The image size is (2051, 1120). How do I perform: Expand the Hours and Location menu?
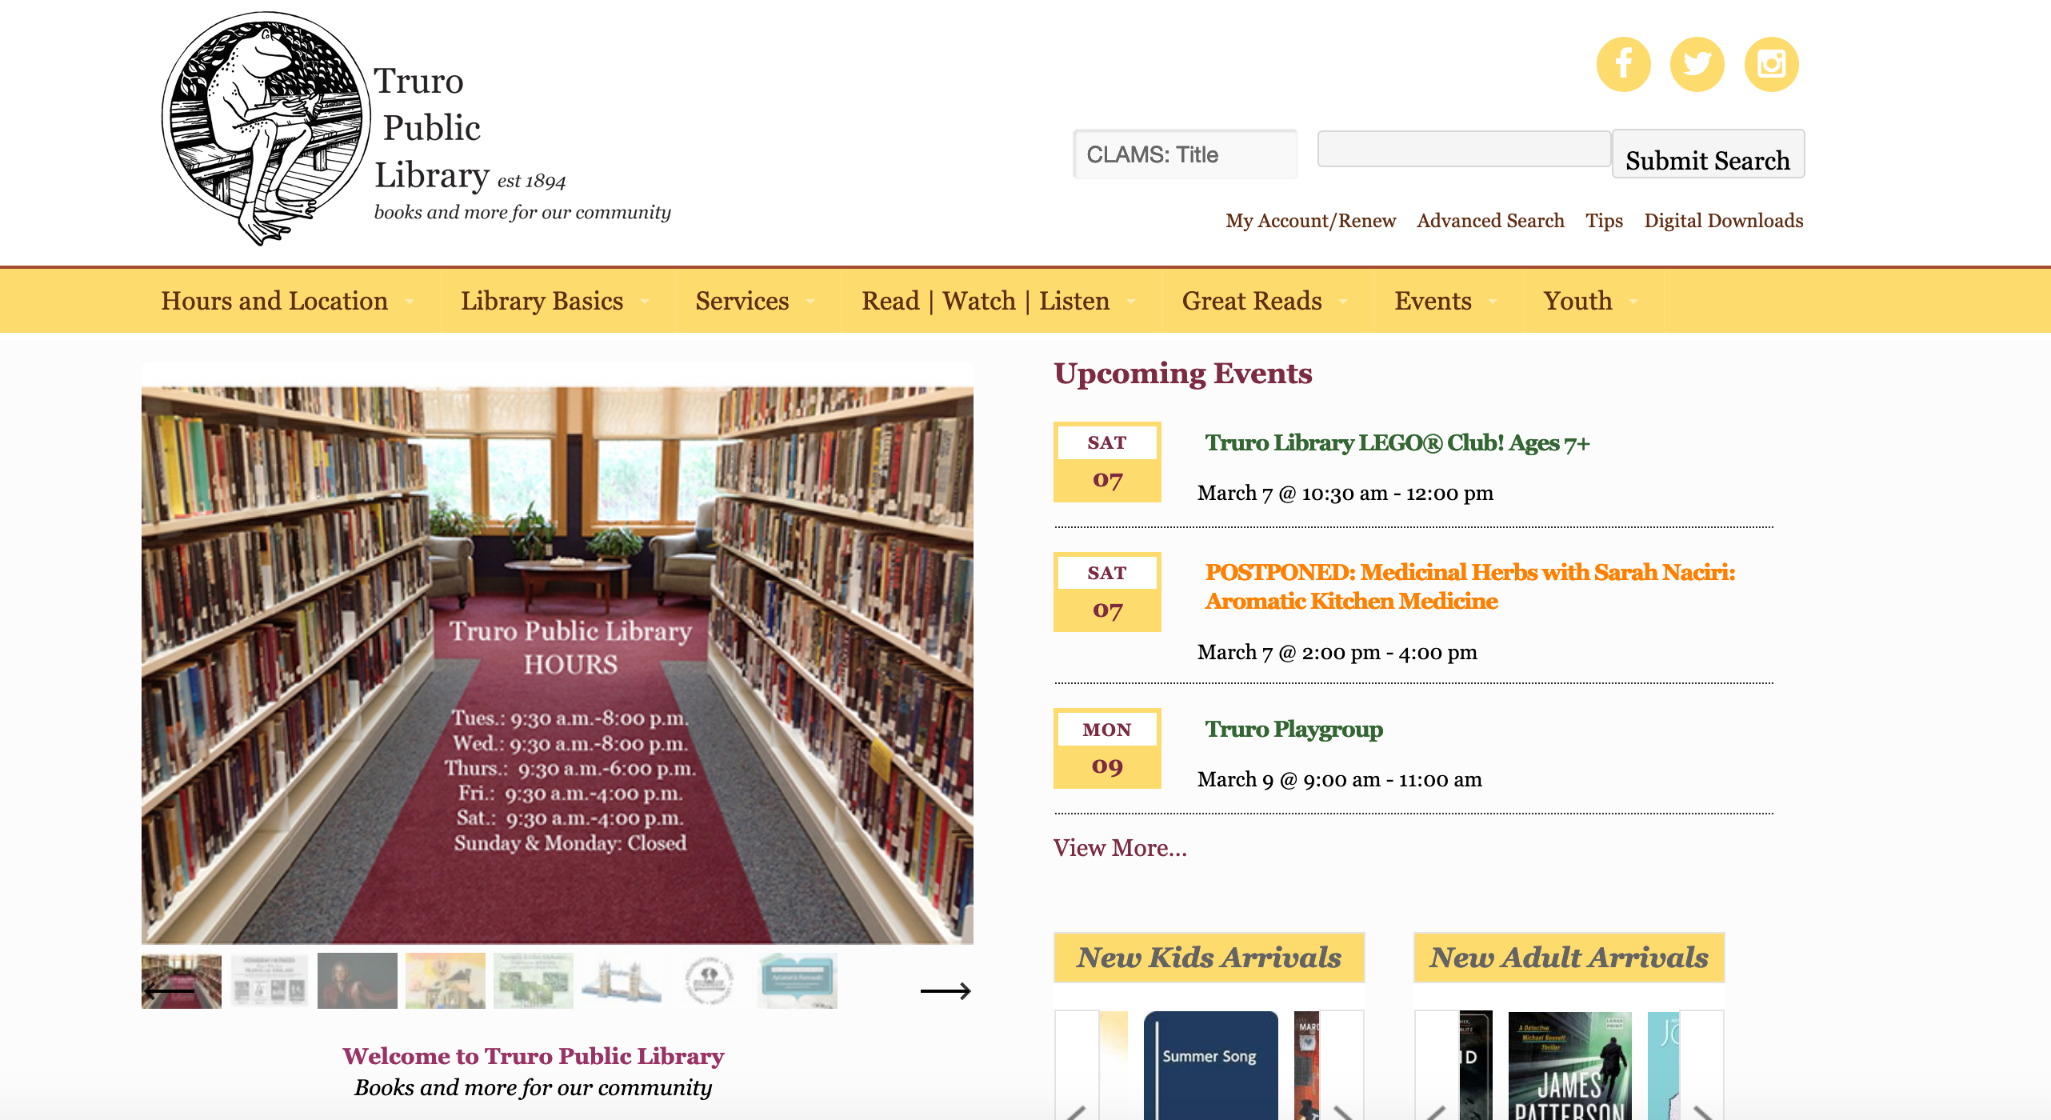point(274,301)
